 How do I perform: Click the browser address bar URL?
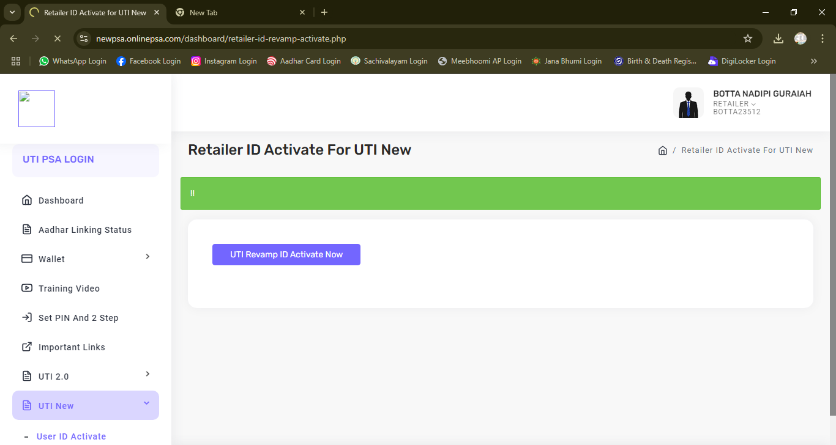click(x=221, y=39)
